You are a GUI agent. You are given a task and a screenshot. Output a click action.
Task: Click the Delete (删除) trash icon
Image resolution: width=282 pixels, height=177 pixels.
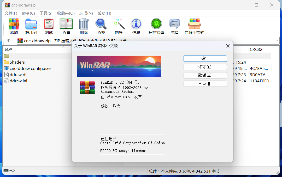click(84, 24)
